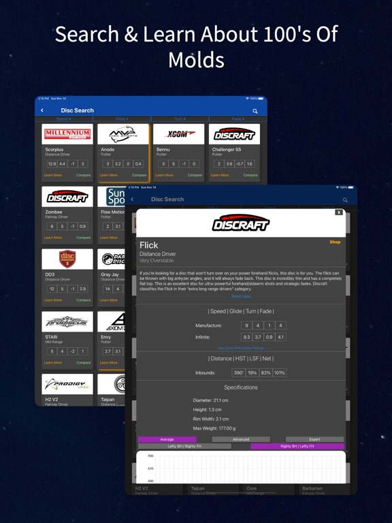The height and width of the screenshot is (523, 392).
Task: Tap back arrow in front Disc Search window
Action: point(132,199)
